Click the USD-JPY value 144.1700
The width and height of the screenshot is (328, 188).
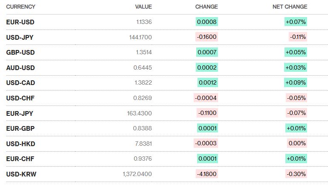tap(140, 37)
